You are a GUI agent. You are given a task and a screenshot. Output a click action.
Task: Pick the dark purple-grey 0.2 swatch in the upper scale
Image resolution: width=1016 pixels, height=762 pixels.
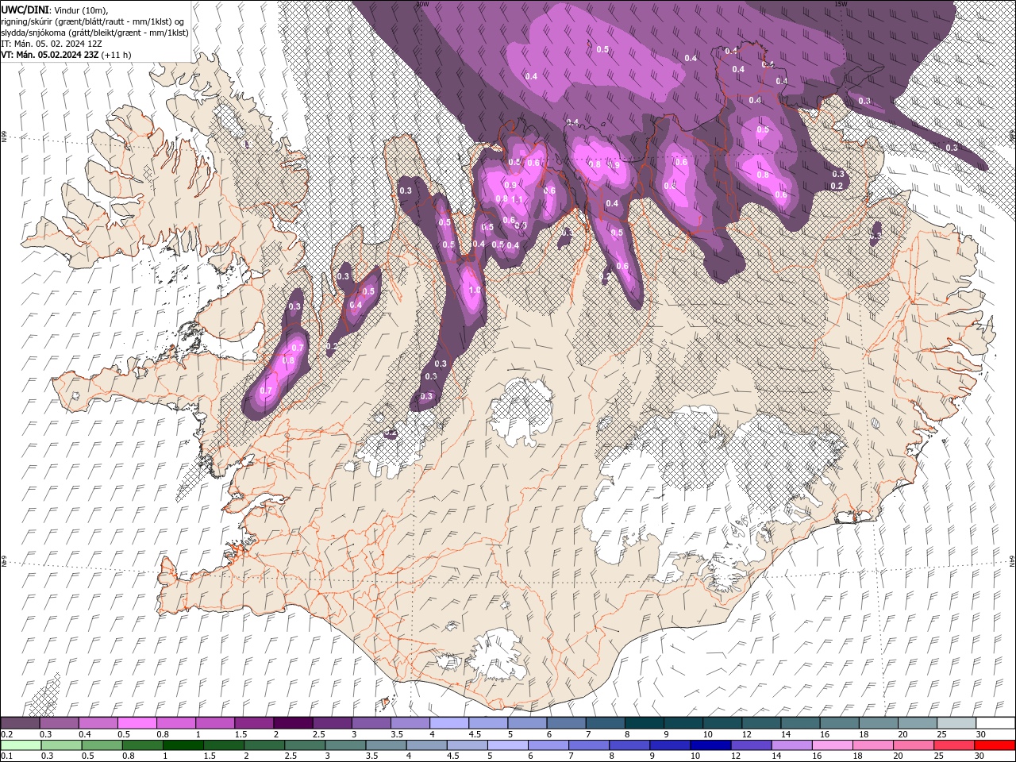[20, 723]
